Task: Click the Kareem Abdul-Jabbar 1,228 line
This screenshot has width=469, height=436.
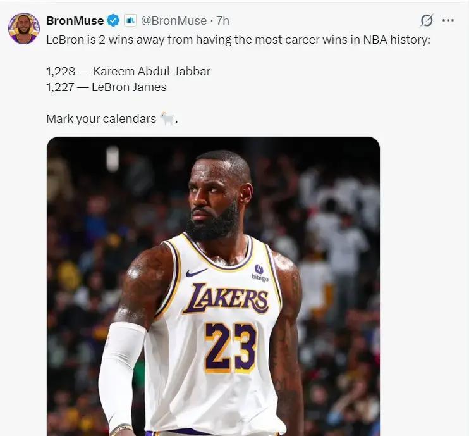Action: (x=128, y=71)
